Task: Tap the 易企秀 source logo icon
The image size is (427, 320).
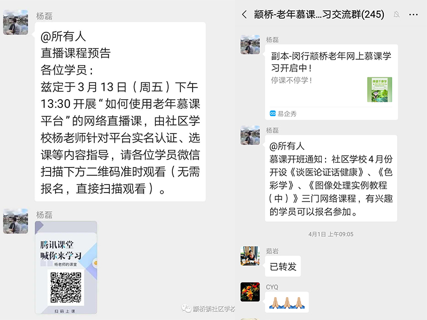Action: [273, 114]
